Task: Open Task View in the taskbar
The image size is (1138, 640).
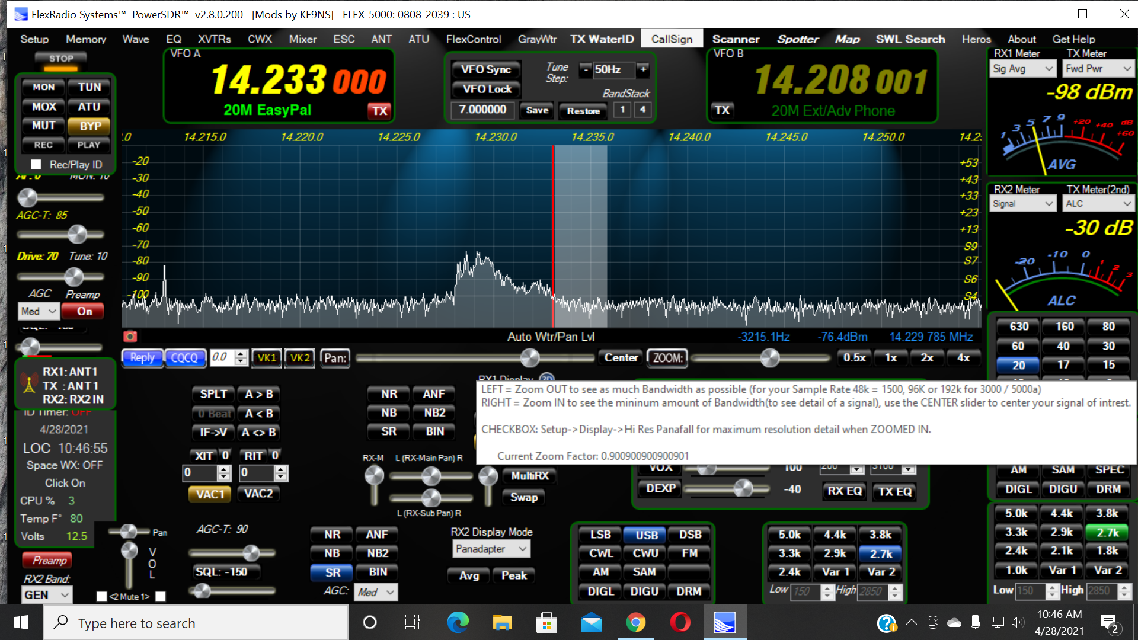Action: (412, 622)
